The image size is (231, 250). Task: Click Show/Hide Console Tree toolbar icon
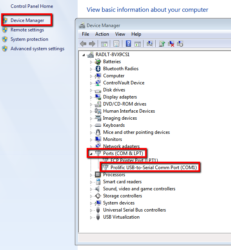pyautogui.click(x=104, y=44)
